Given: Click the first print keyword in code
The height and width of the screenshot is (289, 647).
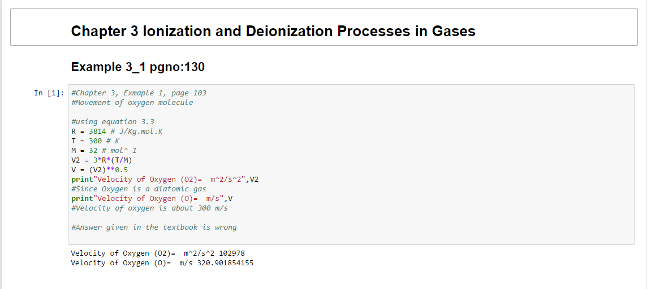Looking at the screenshot, I should [x=83, y=179].
